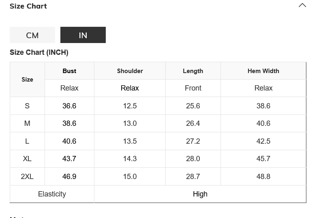Click the 48.8 hem width for 2XL
323x218 pixels.
click(x=263, y=177)
